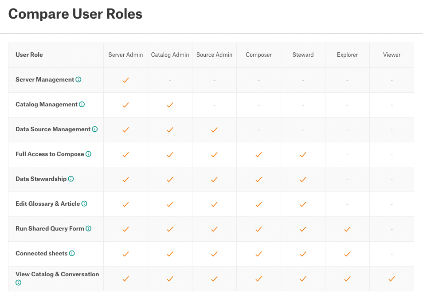The width and height of the screenshot is (423, 298).
Task: Click the Server Management row label
Action: click(45, 79)
